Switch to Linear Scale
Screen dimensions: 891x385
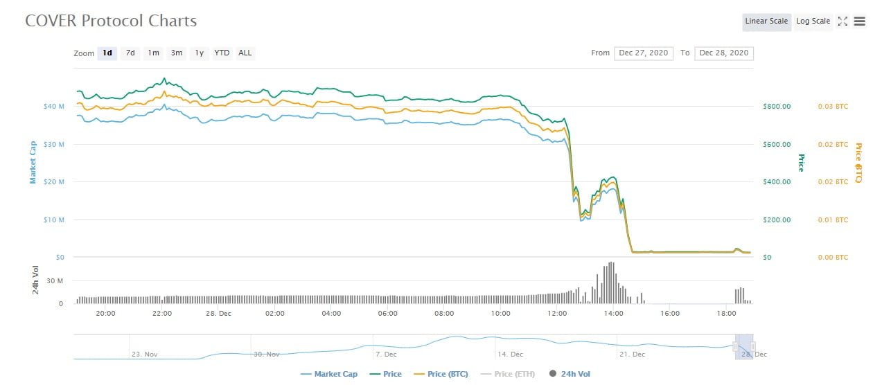pyautogui.click(x=766, y=21)
